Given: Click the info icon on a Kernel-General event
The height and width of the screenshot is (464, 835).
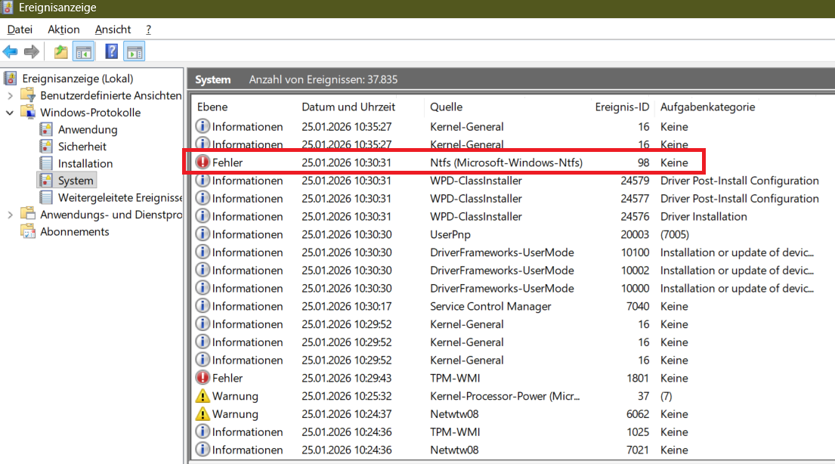Looking at the screenshot, I should pos(203,126).
